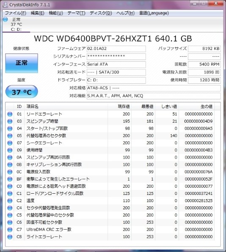Image resolution: width=226 pixels, height=252 pixels.
Task: Click the 対応機能 field with S.M.A.R.T.
Action: 154,96
